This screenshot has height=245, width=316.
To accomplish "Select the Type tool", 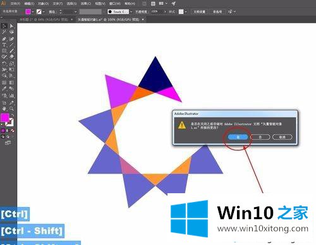I will point(4,45).
